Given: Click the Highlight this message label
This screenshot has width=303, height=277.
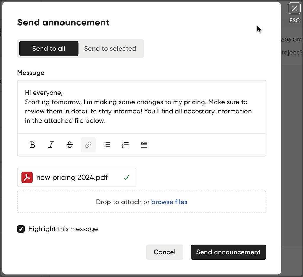Looking at the screenshot, I should pyautogui.click(x=63, y=229).
